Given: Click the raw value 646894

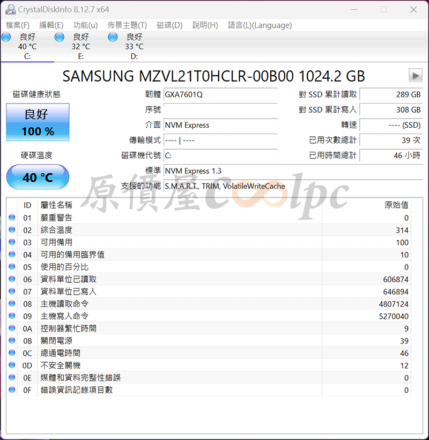Looking at the screenshot, I should (x=396, y=291).
